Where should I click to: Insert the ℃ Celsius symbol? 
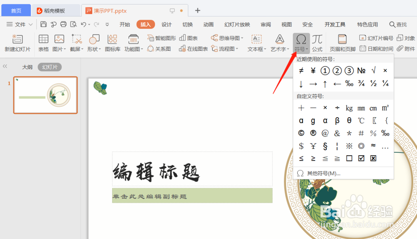361,121
